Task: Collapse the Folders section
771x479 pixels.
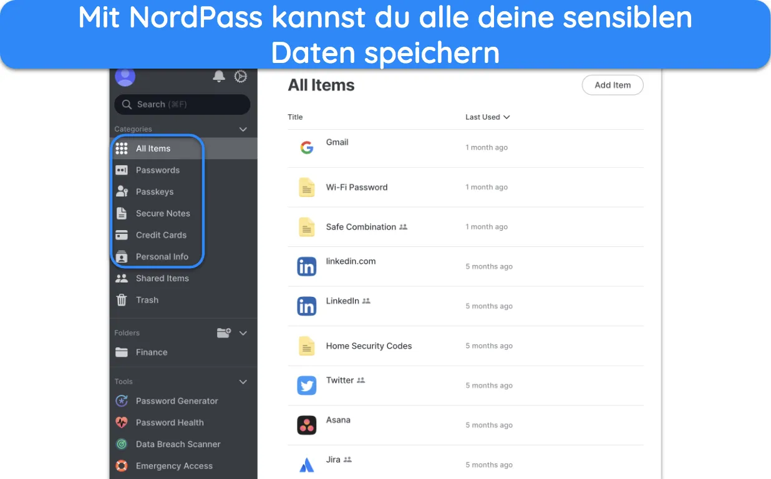Action: click(243, 333)
